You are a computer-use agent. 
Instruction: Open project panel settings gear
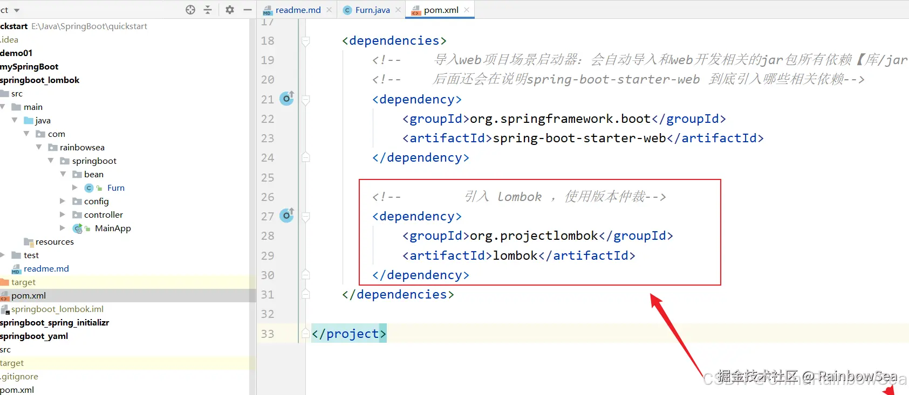pos(230,10)
